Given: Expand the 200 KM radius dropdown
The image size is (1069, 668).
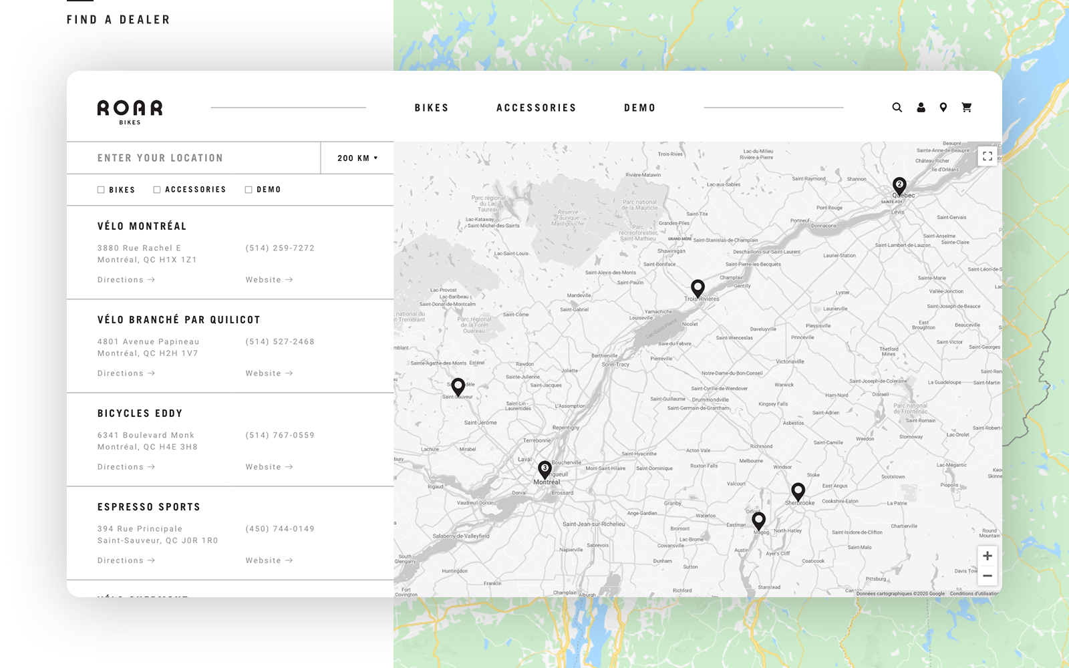Looking at the screenshot, I should [357, 158].
